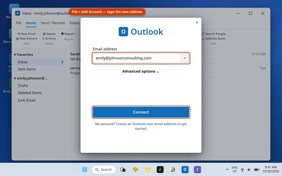The height and width of the screenshot is (176, 282).
Task: Open the File tab in Outlook
Action: [x=18, y=23]
